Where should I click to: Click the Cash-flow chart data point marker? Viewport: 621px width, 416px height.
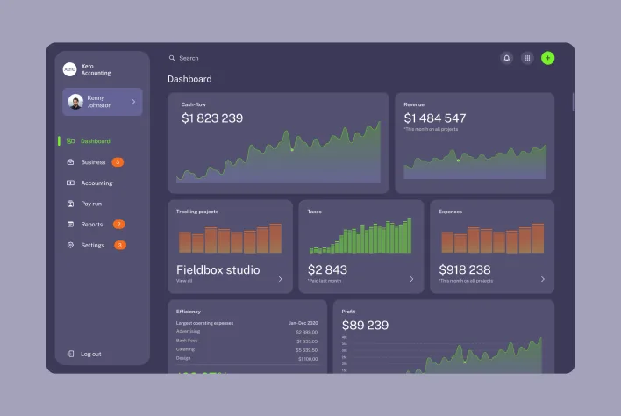click(x=292, y=150)
